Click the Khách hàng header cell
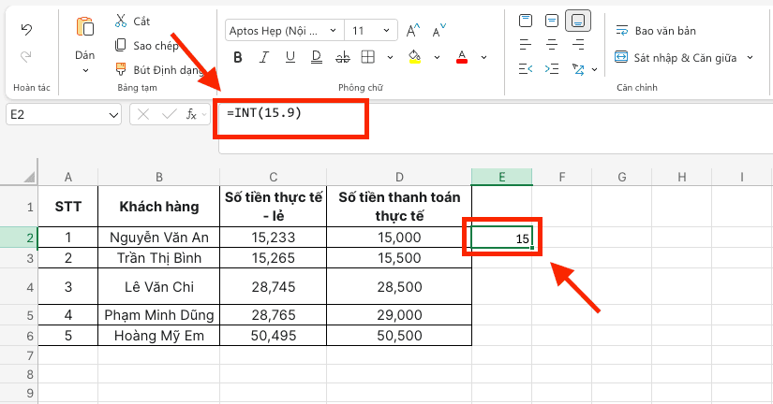Viewport: 773px width, 404px height. [158, 207]
